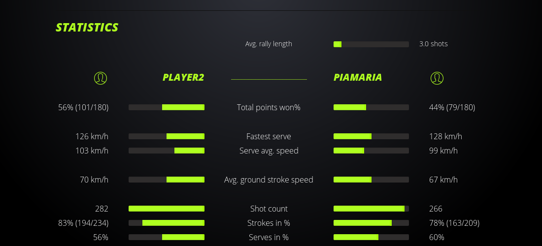Click the STATISTICS section title
This screenshot has height=246, width=542.
point(87,28)
